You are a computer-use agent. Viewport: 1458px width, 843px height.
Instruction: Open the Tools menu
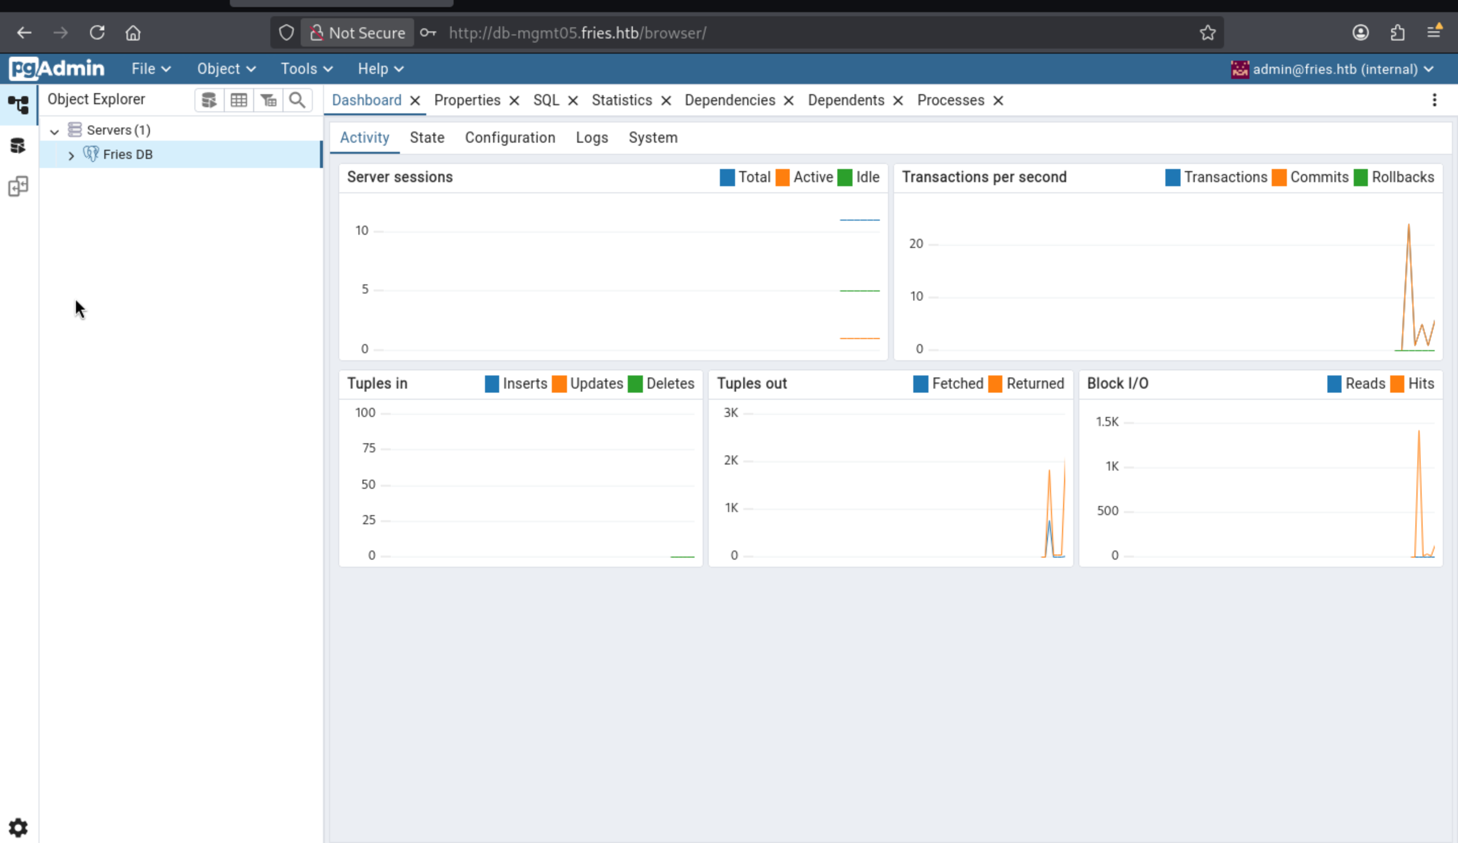307,69
